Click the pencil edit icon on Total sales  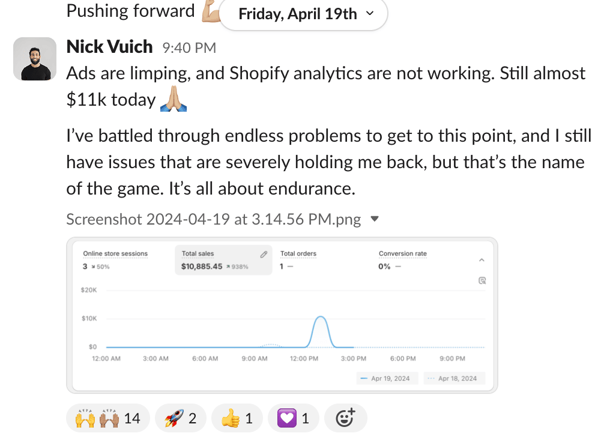pos(263,255)
